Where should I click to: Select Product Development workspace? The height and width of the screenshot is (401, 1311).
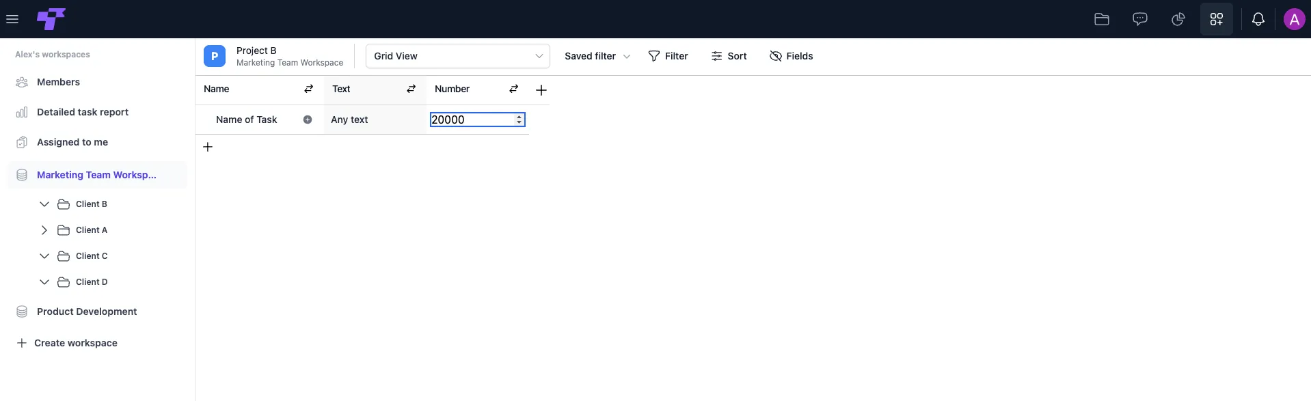pos(87,312)
